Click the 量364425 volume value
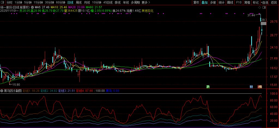This screenshot has width=279, height=128. (71, 11)
